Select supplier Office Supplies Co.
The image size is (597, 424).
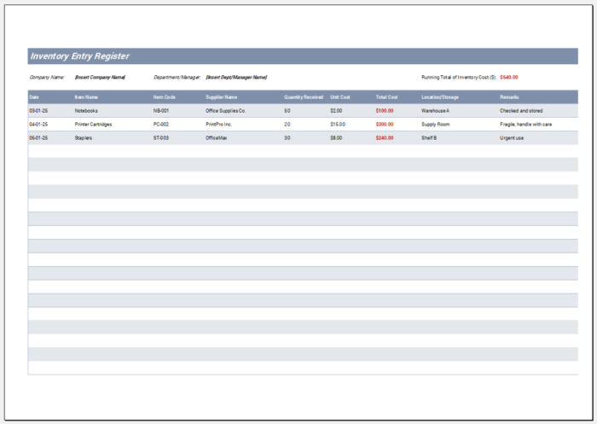[x=226, y=111]
